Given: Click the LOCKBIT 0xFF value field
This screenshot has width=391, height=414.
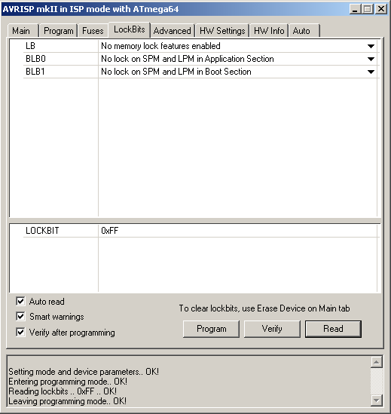Looking at the screenshot, I should coord(237,231).
